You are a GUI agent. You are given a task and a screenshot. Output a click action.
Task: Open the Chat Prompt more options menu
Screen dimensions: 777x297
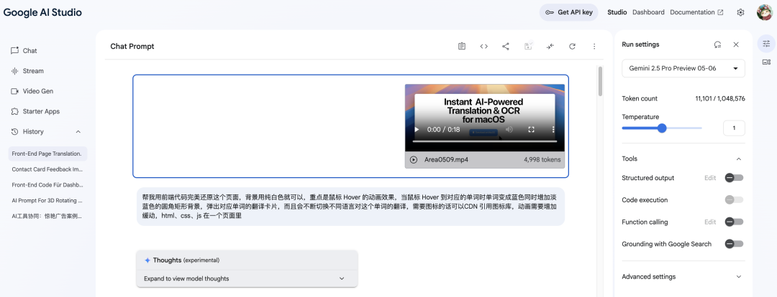pos(594,47)
